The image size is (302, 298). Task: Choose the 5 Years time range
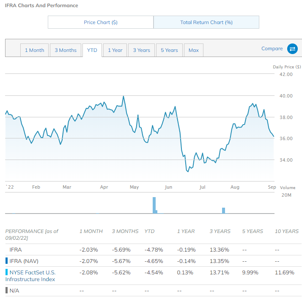pos(169,50)
